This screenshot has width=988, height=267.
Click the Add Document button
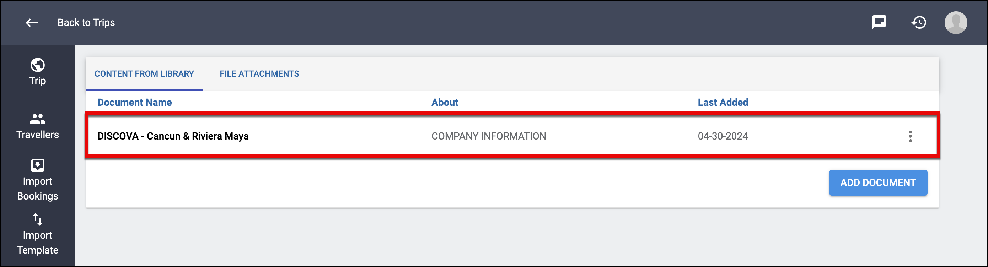point(878,183)
